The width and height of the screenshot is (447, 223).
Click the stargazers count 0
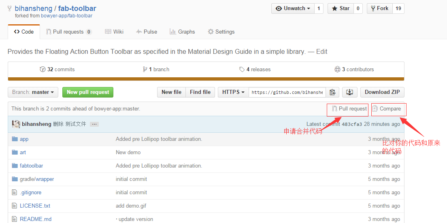[x=358, y=8]
